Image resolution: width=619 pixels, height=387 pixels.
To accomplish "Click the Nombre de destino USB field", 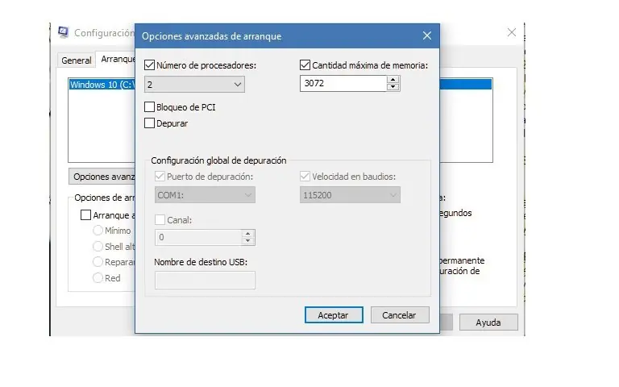I will [205, 280].
